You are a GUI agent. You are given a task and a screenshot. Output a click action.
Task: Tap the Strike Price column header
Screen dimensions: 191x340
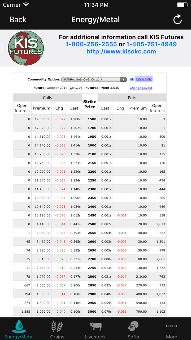pos(90,104)
